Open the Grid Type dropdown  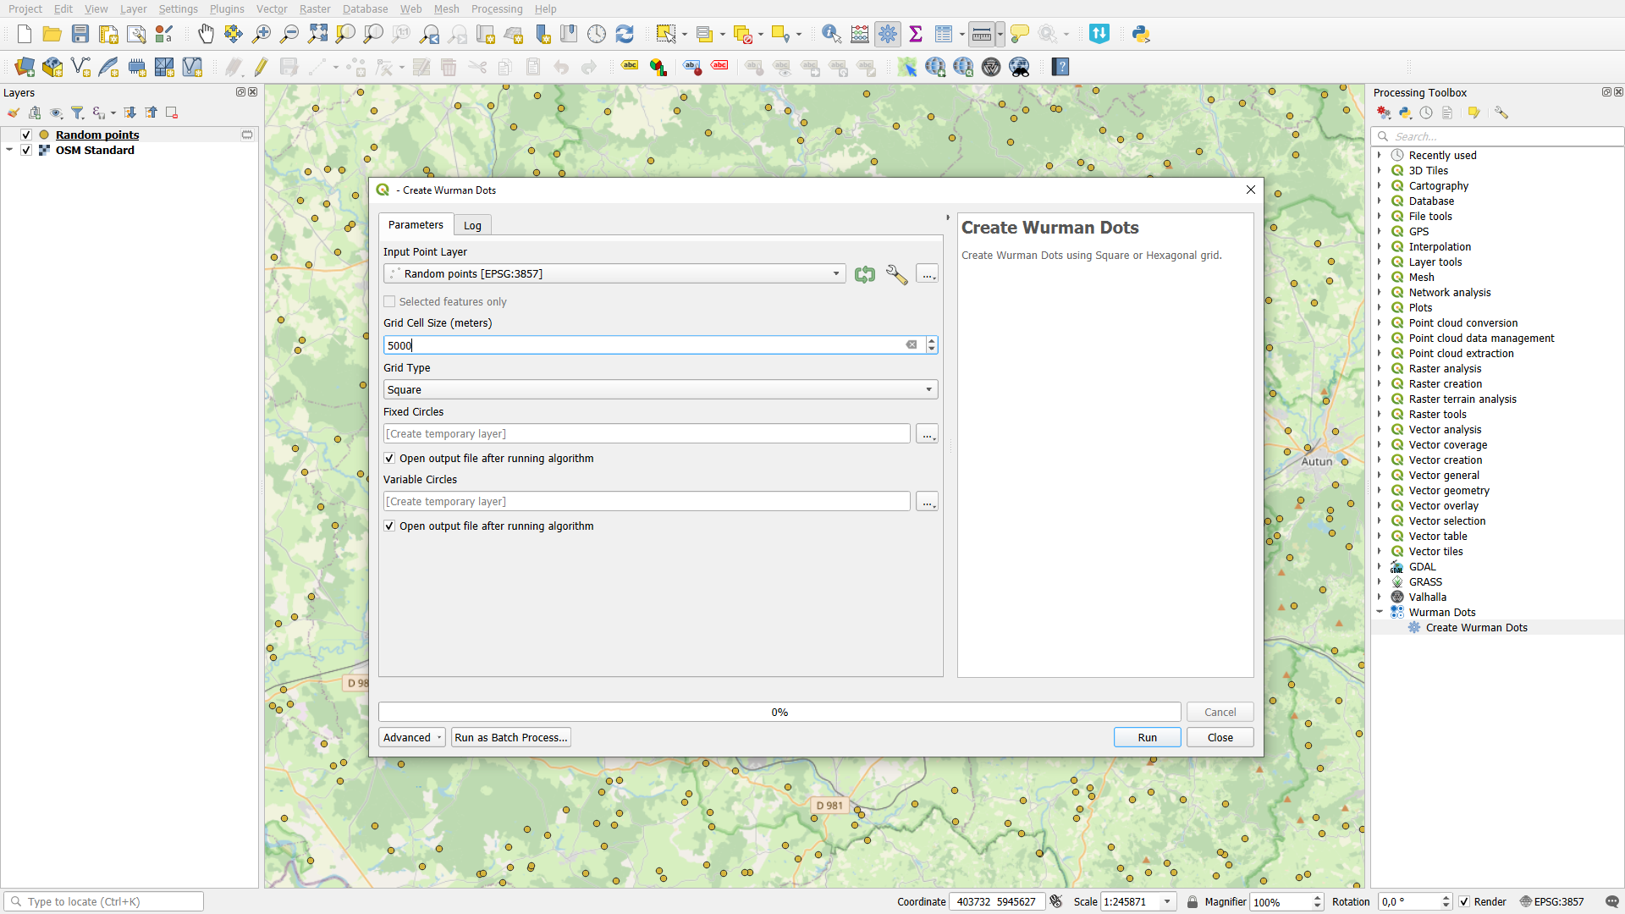(659, 388)
